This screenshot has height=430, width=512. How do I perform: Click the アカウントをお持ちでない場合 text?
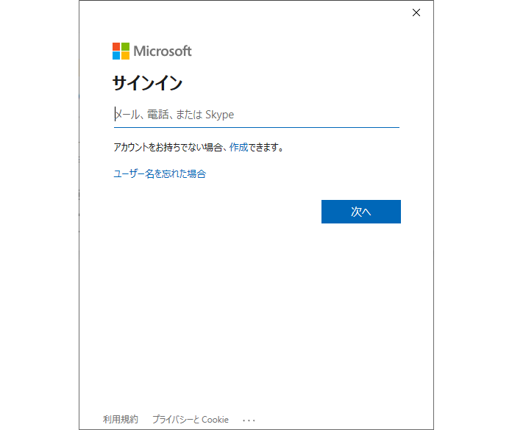pos(168,147)
